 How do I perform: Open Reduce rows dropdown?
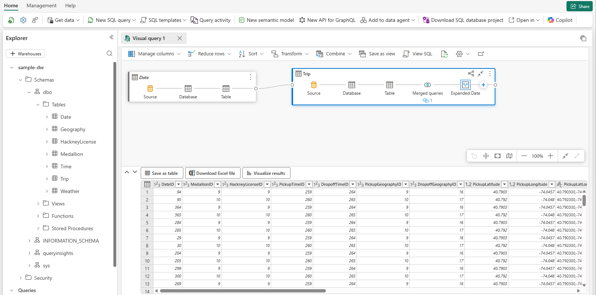210,54
